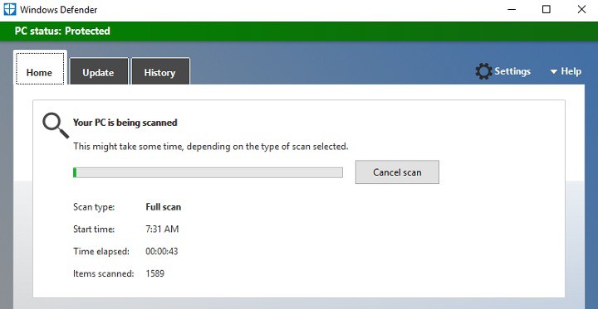The image size is (598, 309).
Task: Select 'Your PC is being scanned' heading
Action: (x=125, y=123)
